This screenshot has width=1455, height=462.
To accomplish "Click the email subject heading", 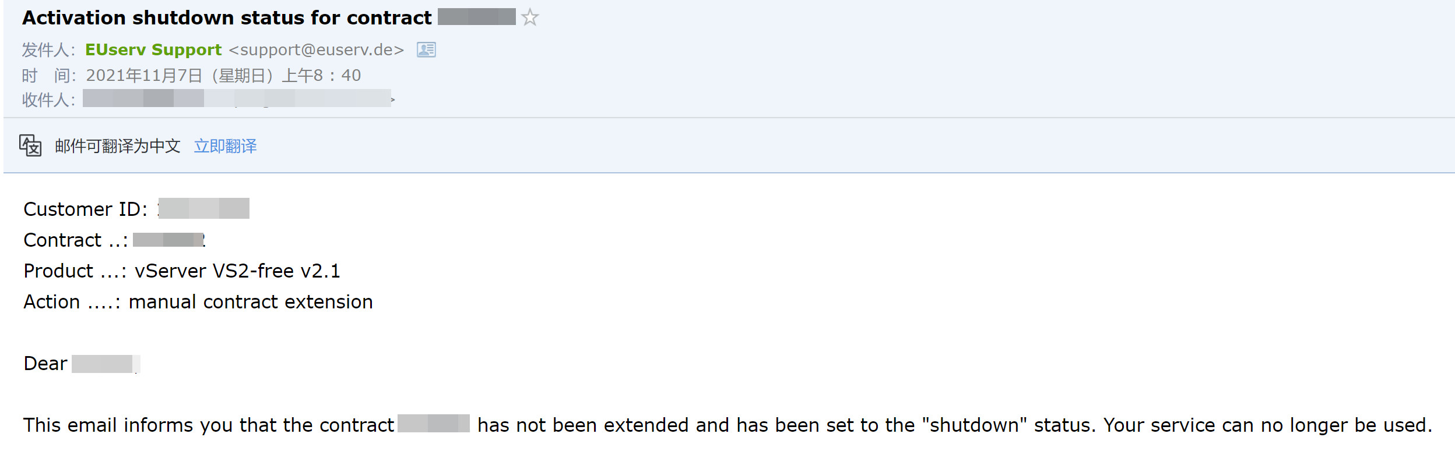I will (227, 18).
